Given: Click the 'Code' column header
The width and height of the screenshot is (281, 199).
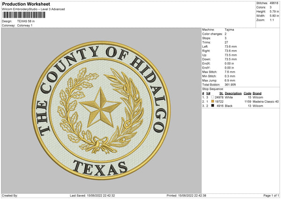Looking at the screenshot, I should (x=247, y=93).
